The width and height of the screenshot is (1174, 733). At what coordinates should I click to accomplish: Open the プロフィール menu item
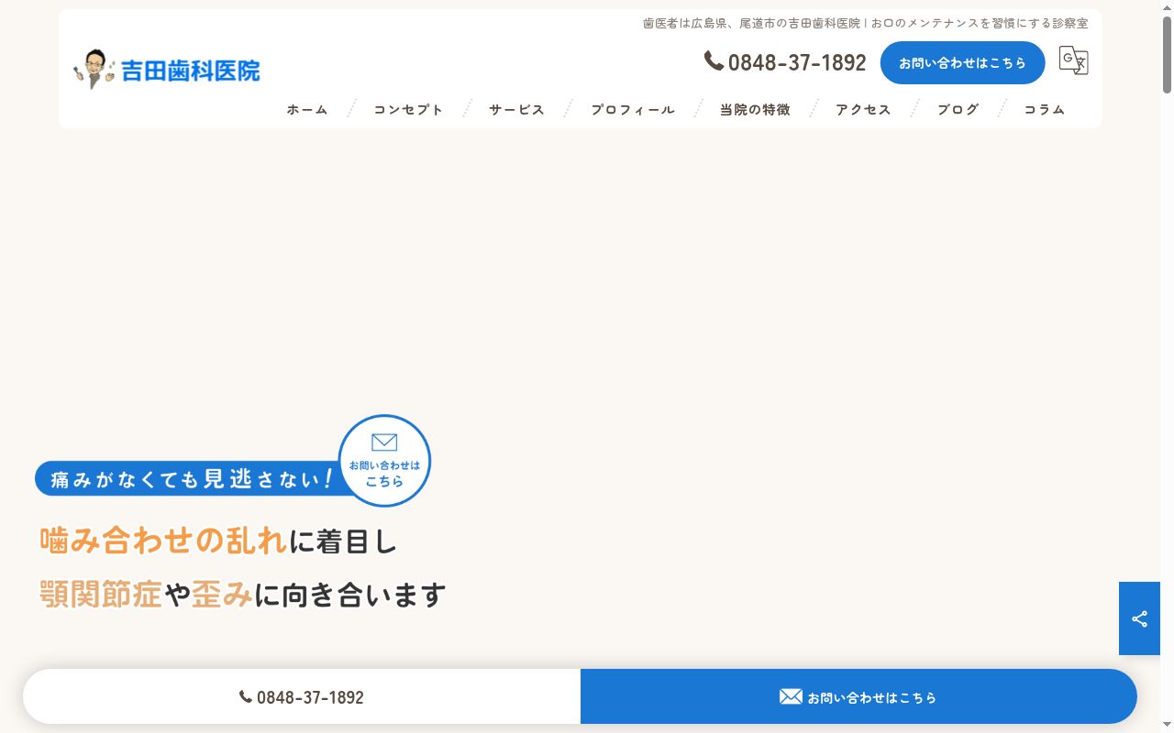[633, 109]
